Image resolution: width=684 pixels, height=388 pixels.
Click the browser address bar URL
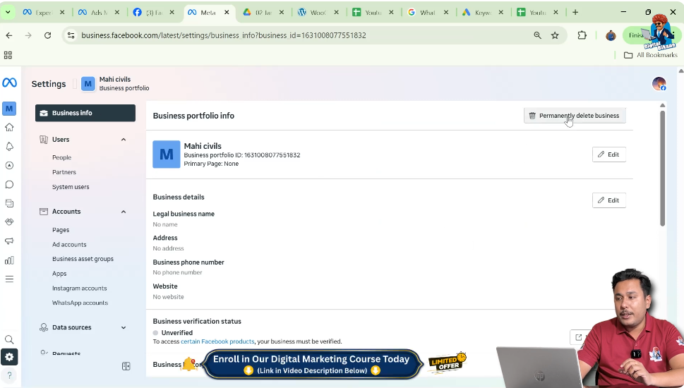[x=223, y=35]
